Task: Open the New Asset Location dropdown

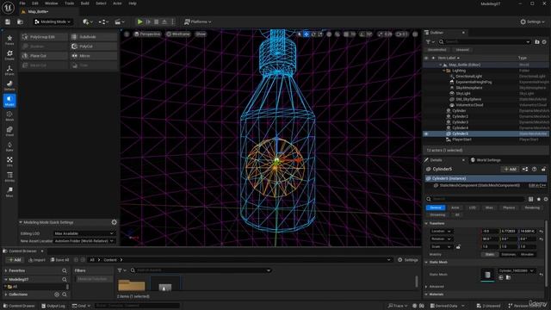Action: pos(84,241)
